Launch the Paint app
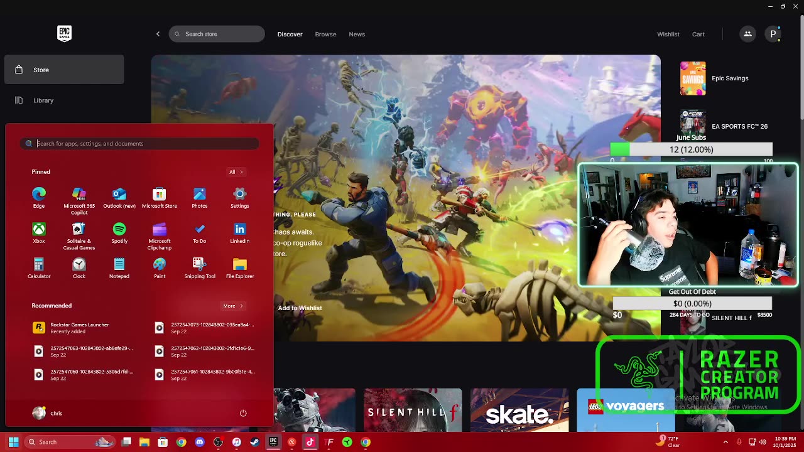The height and width of the screenshot is (452, 804). [160, 267]
